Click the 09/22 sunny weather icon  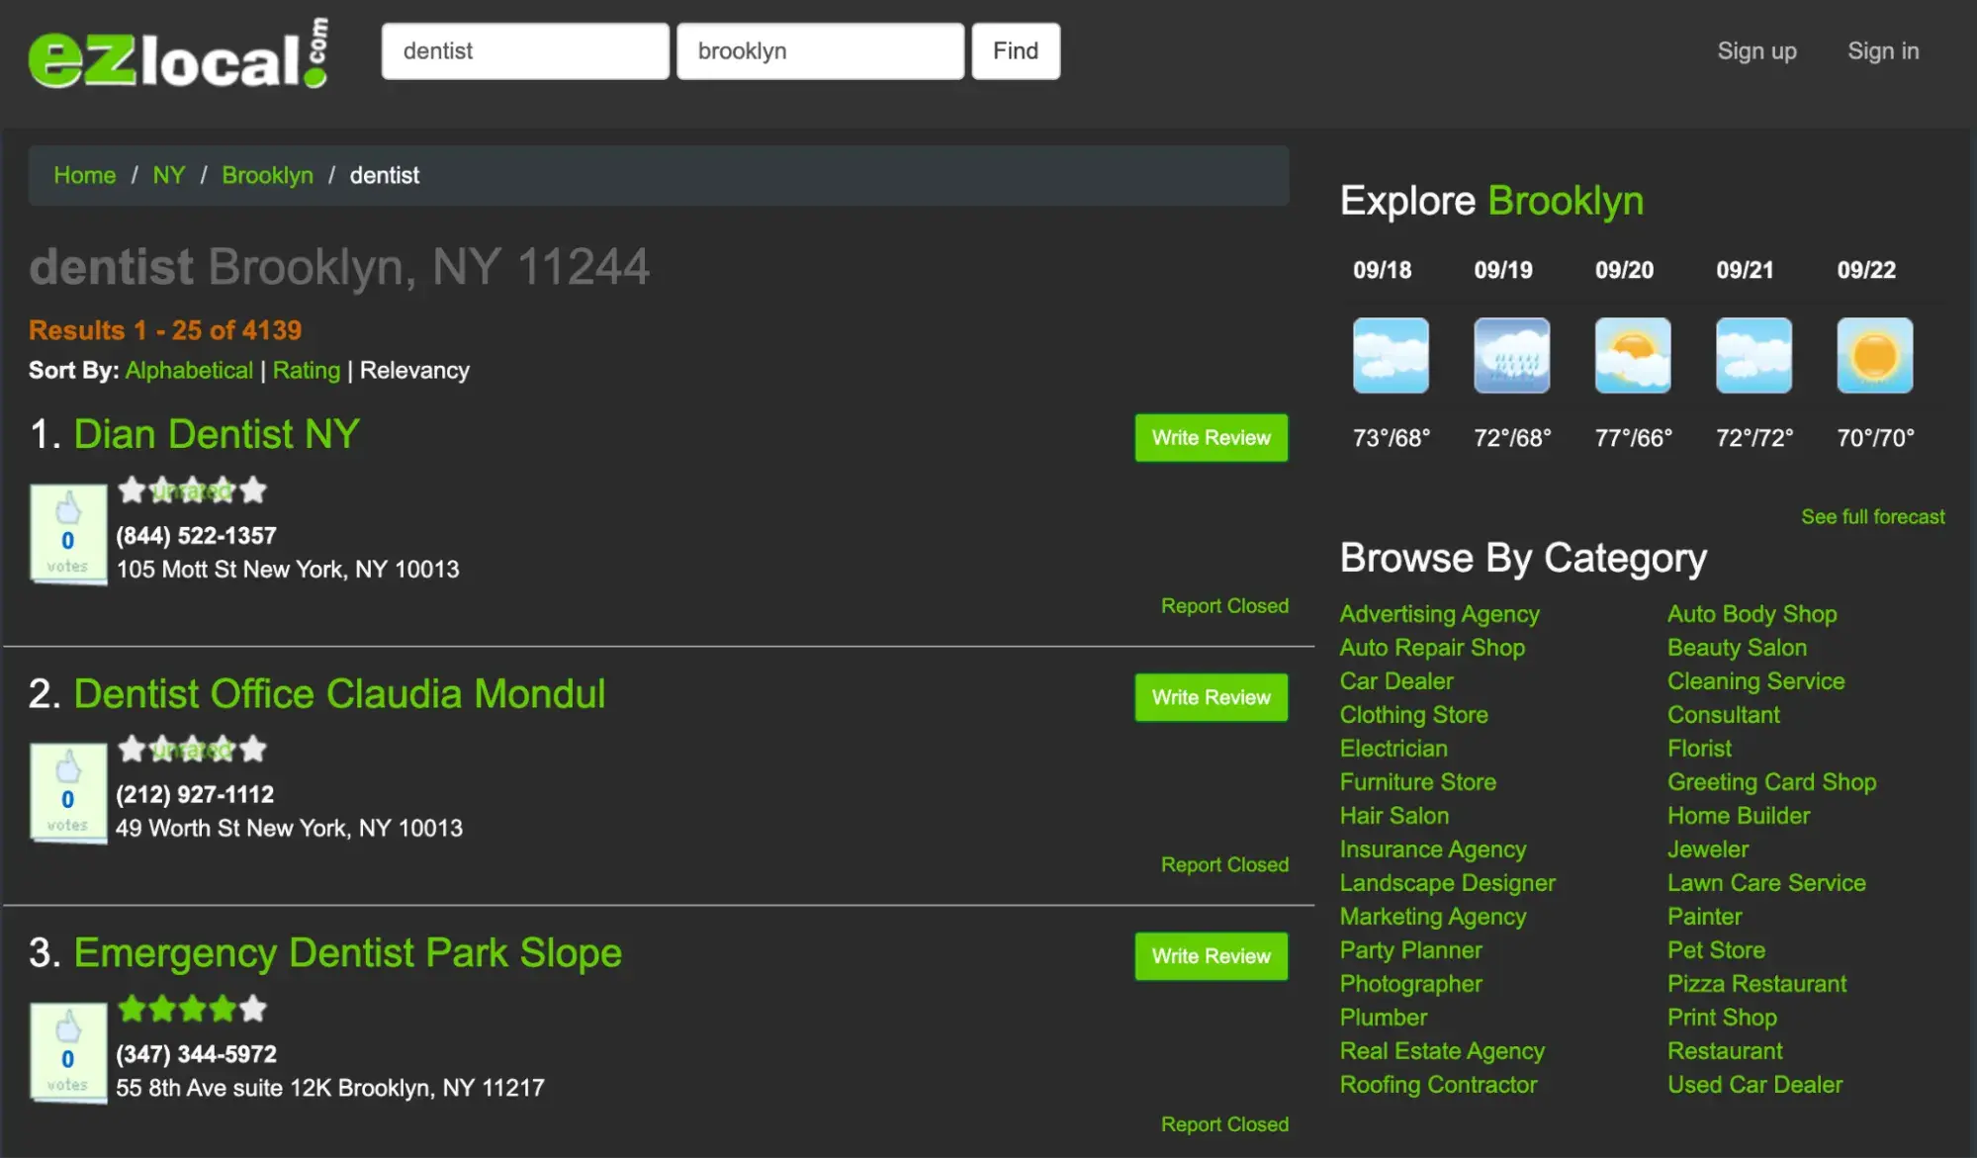[1874, 355]
